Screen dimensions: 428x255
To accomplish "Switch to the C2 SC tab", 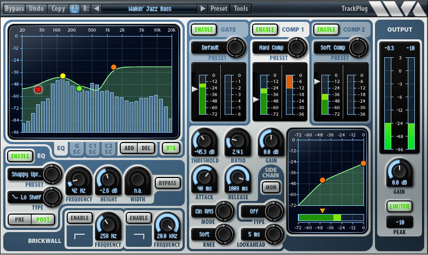I will 108,149.
